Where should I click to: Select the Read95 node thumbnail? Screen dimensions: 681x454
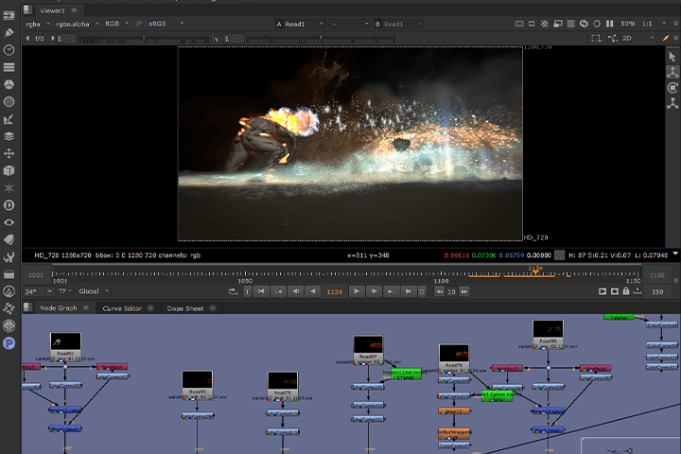(197, 379)
